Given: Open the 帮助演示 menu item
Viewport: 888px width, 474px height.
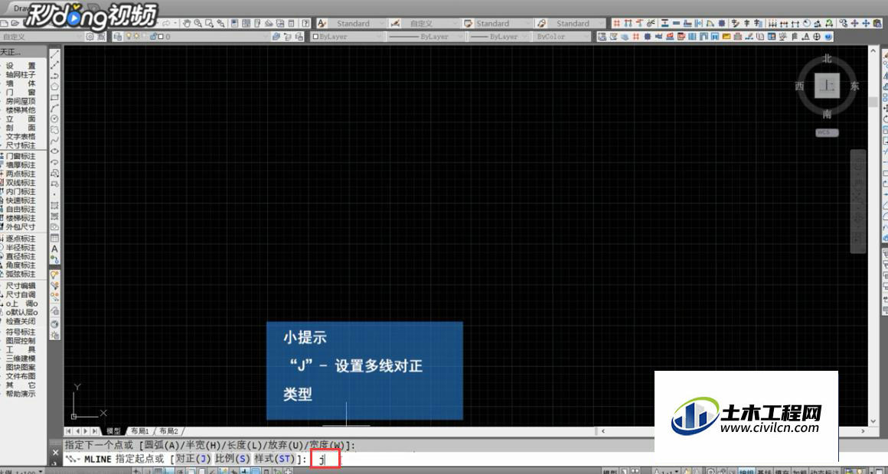Looking at the screenshot, I should click(21, 394).
